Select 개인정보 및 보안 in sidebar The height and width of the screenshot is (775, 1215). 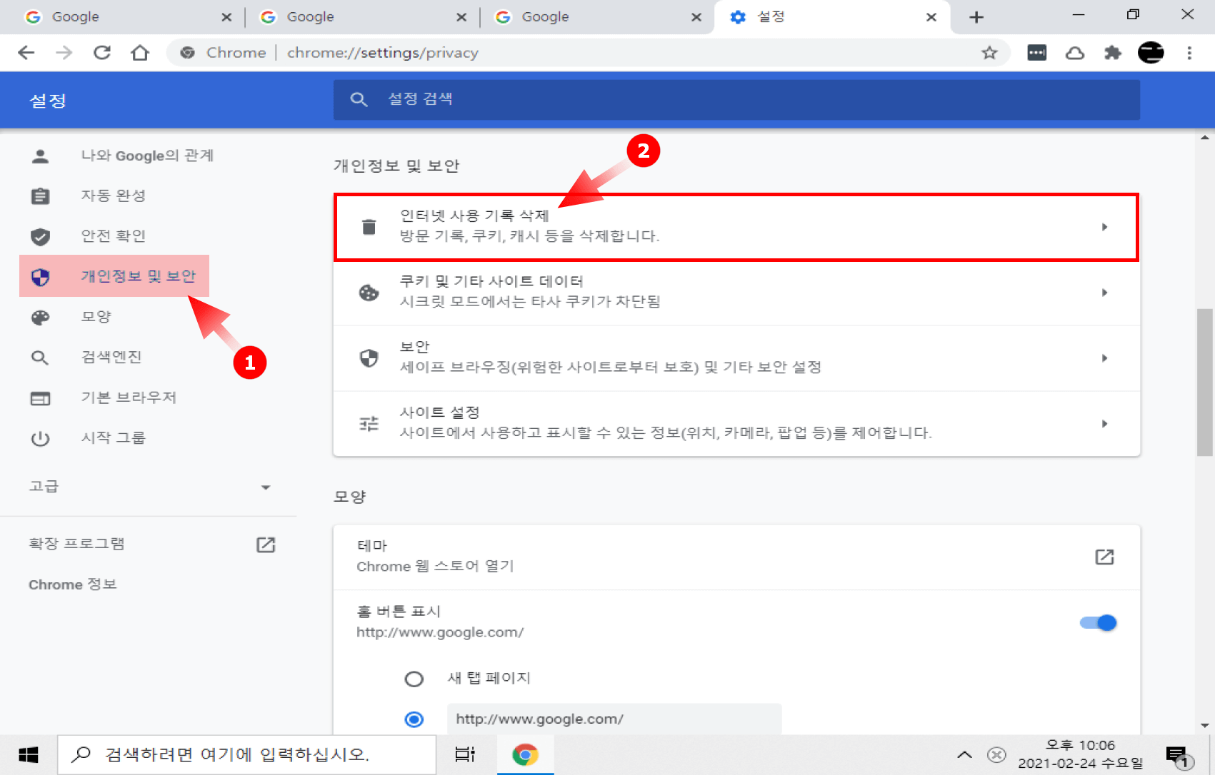[114, 276]
